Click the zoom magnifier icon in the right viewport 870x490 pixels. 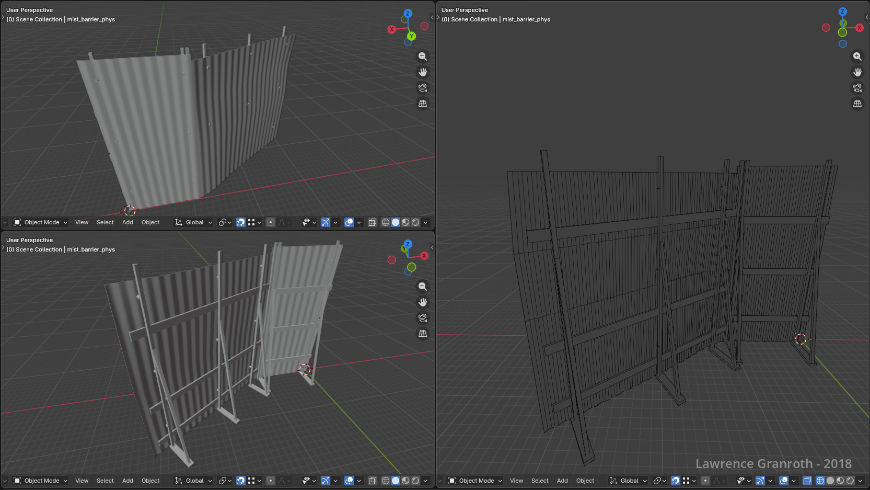click(857, 56)
